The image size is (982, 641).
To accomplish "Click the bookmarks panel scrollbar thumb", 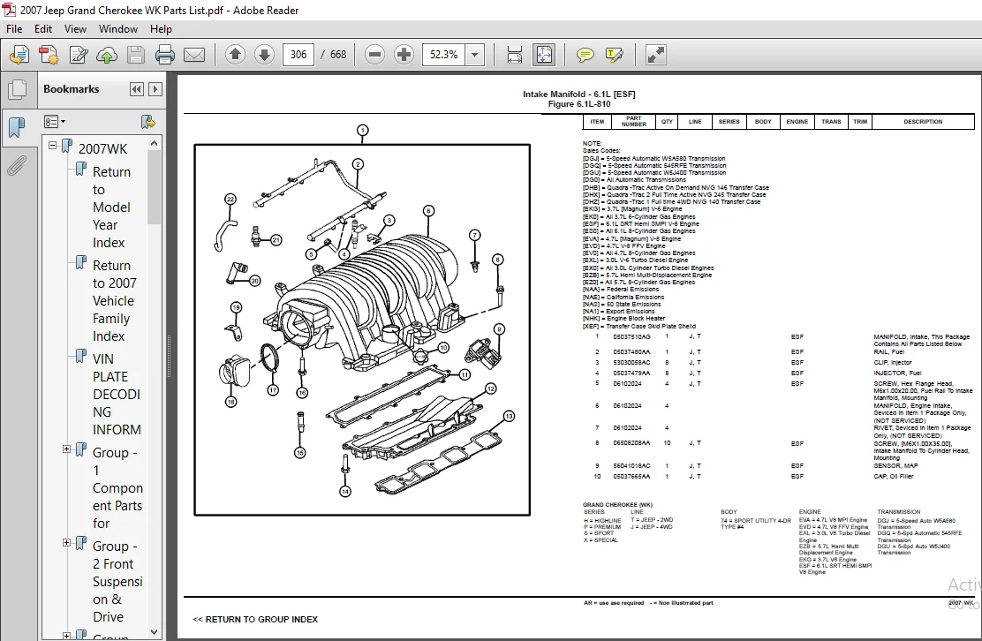I will tap(154, 187).
